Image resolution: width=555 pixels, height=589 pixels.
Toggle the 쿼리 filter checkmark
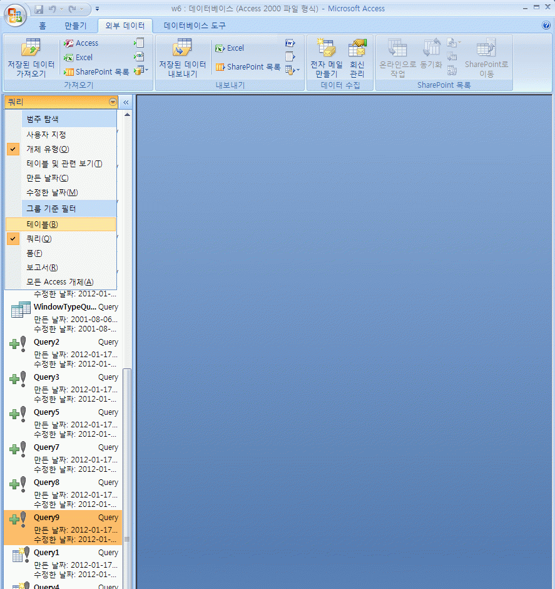[x=39, y=239]
